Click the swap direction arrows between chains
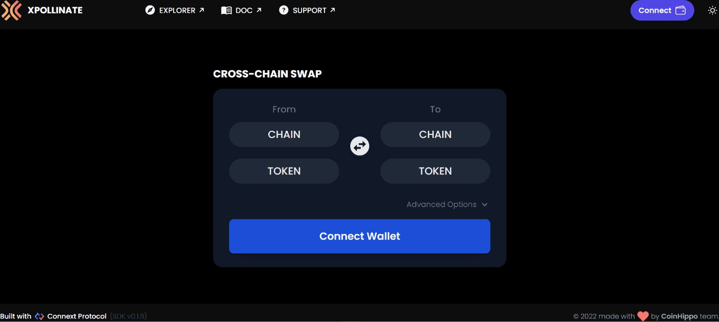This screenshot has width=719, height=322. [x=359, y=146]
